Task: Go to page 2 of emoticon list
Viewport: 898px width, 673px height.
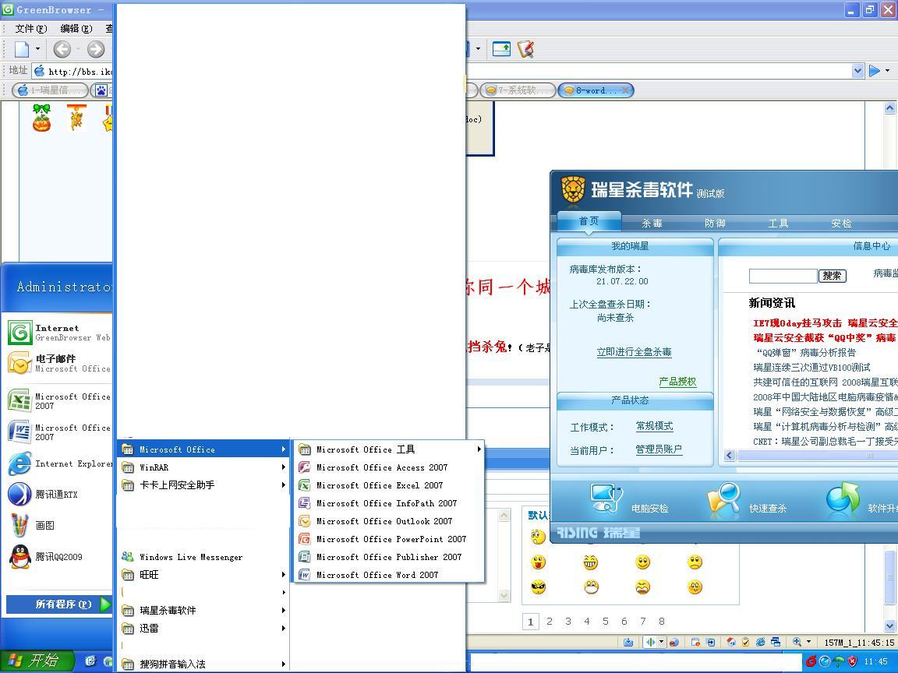Action: 550,622
